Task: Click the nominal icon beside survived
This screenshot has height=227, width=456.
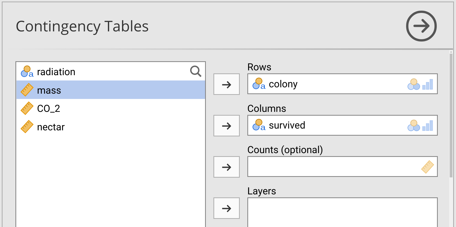Action: (x=259, y=125)
